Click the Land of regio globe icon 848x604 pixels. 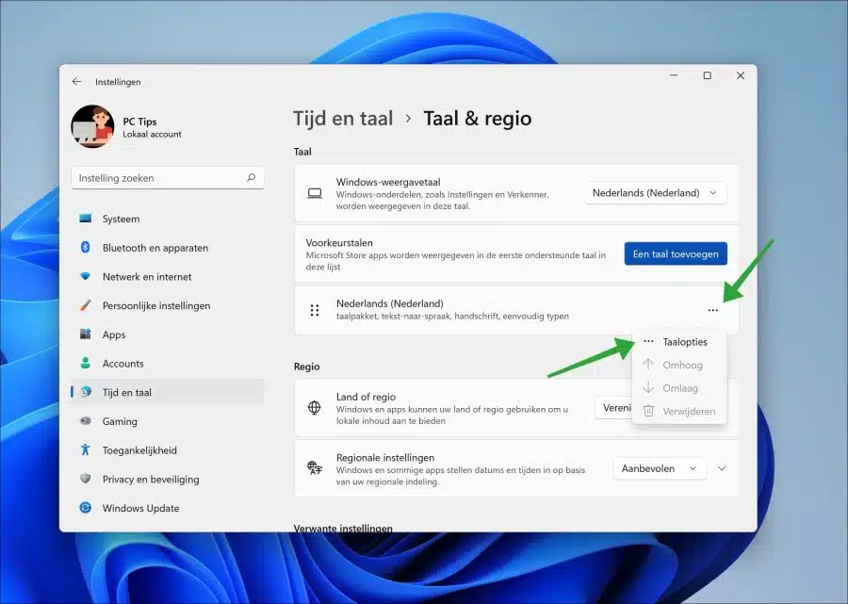[x=314, y=408]
